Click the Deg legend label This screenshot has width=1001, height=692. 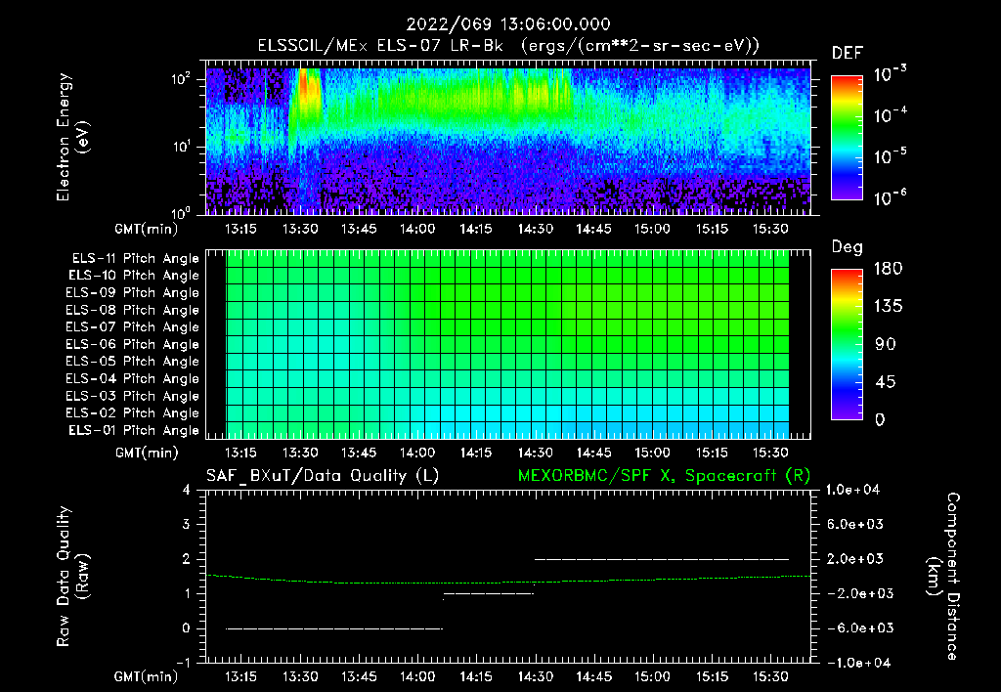pos(848,247)
